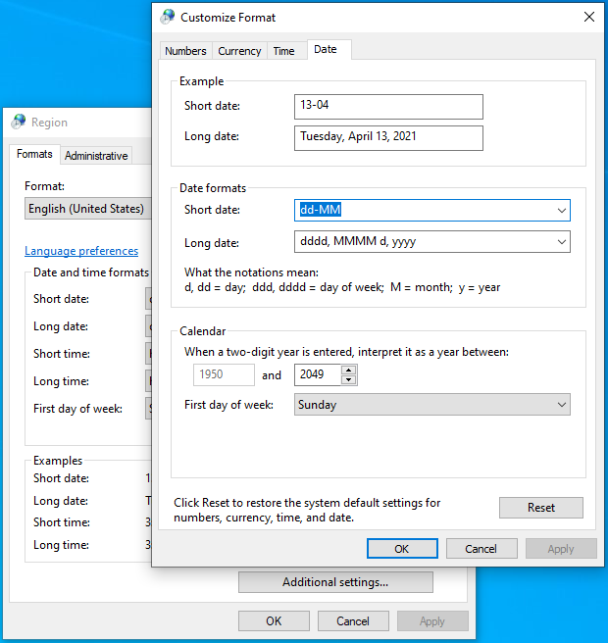
Task: Click Apply in Customize Format dialog
Action: 561,549
